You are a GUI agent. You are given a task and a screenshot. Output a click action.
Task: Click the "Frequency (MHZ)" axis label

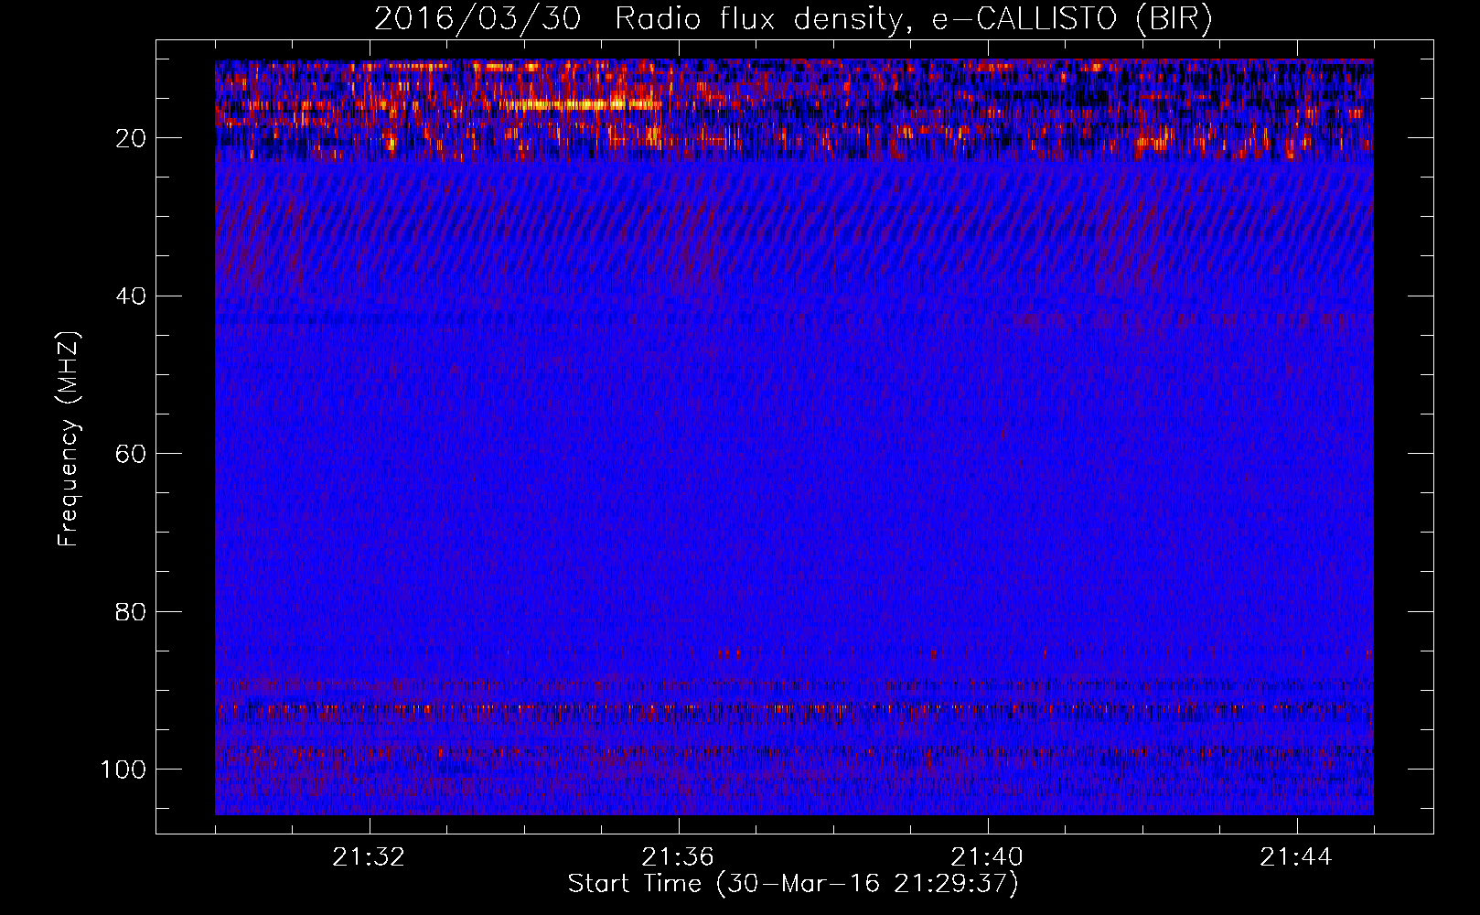[70, 438]
